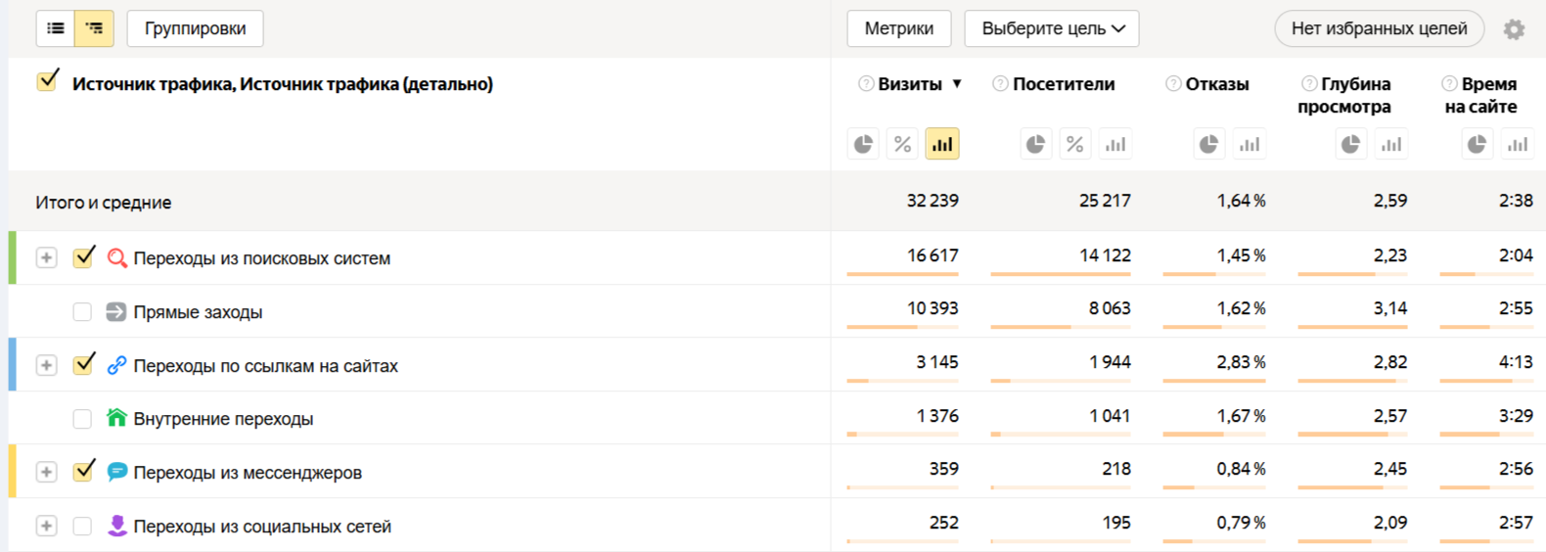Open the Выберите цель dropdown
Image resolution: width=1546 pixels, height=552 pixels.
(1052, 28)
